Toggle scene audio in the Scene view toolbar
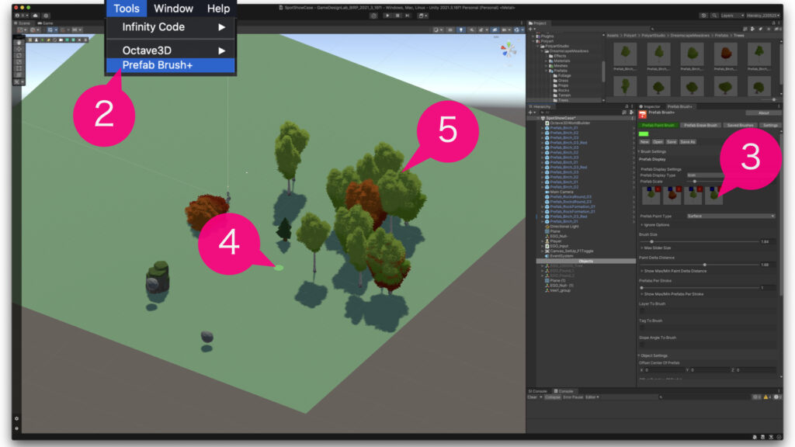Screen dimensions: 795x447 [x=472, y=29]
